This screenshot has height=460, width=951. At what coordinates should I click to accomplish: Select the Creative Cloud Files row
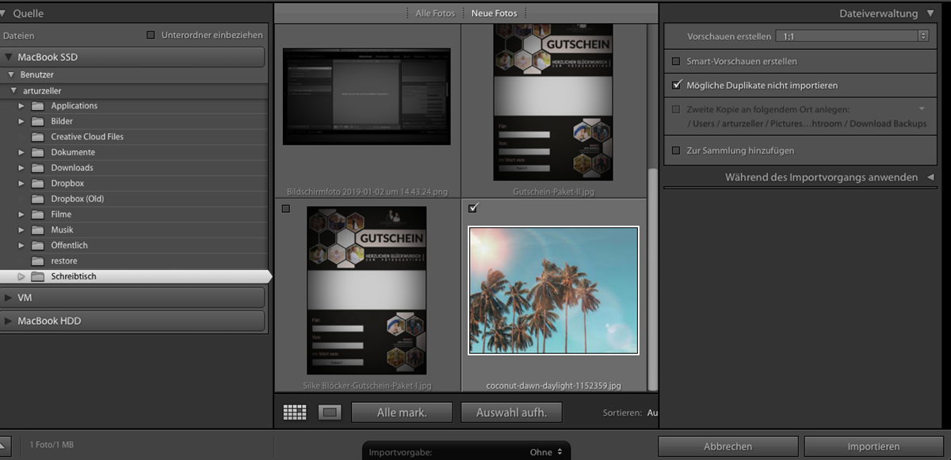pyautogui.click(x=132, y=137)
